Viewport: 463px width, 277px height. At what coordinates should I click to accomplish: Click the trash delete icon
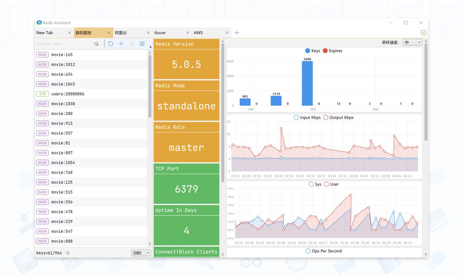[131, 44]
